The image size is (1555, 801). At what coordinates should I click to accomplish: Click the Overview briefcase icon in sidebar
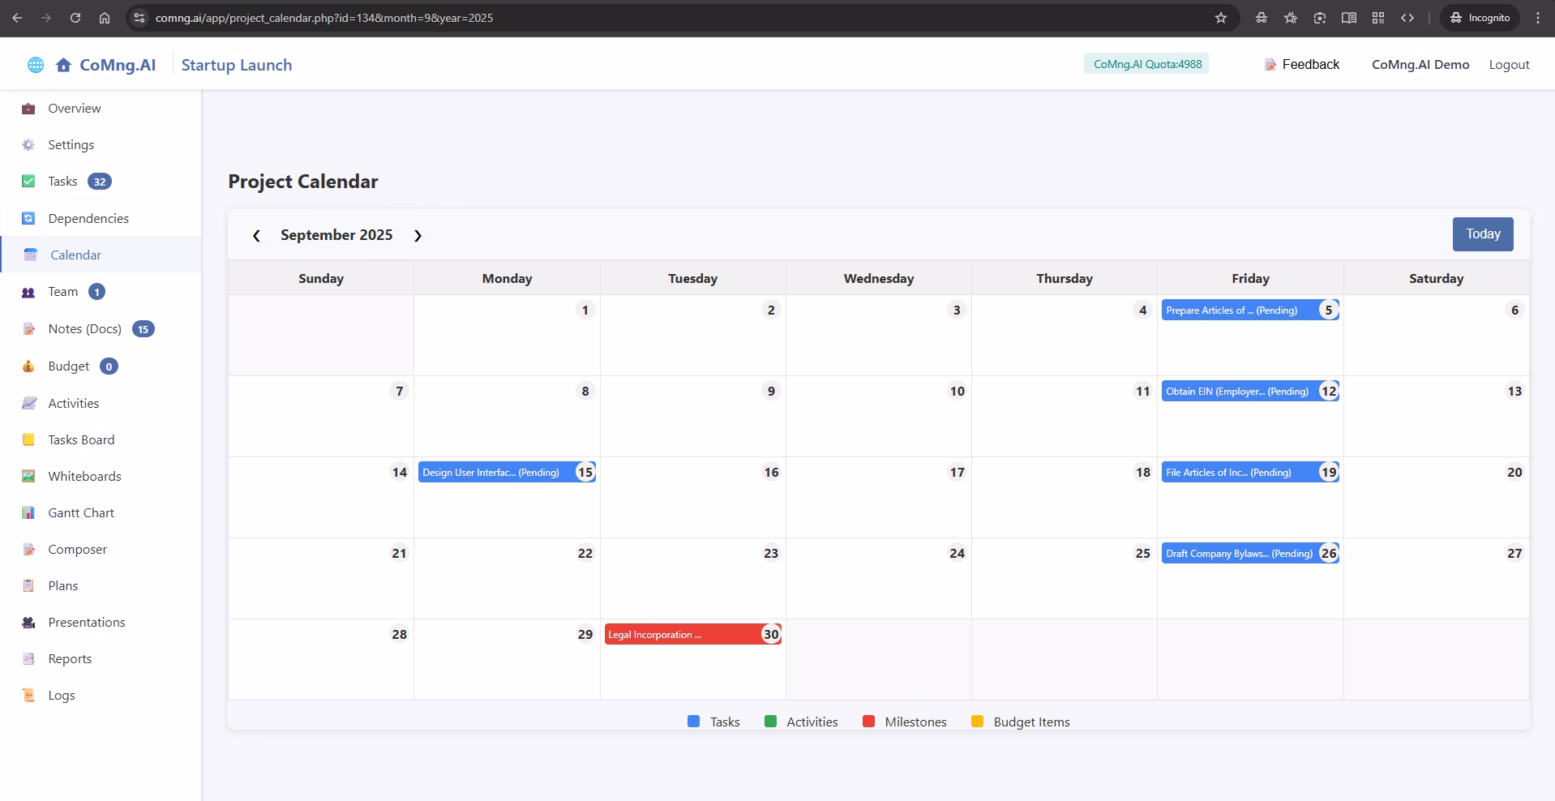tap(28, 109)
